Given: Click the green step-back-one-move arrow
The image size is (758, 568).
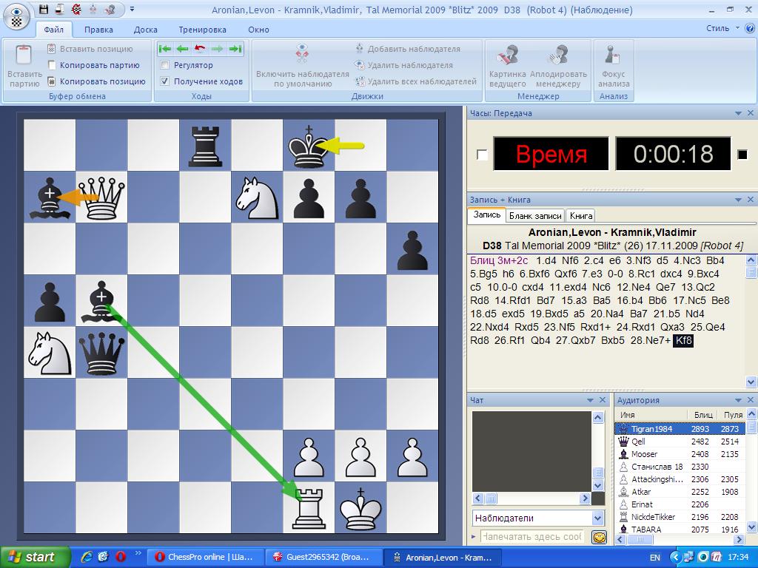Looking at the screenshot, I should (x=182, y=49).
